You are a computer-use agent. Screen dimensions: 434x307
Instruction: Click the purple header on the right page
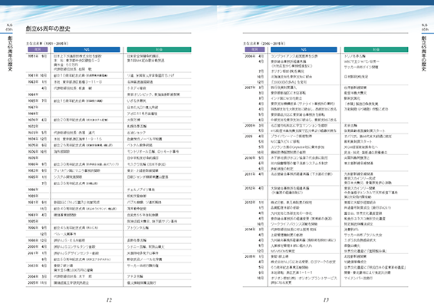tap(255, 50)
